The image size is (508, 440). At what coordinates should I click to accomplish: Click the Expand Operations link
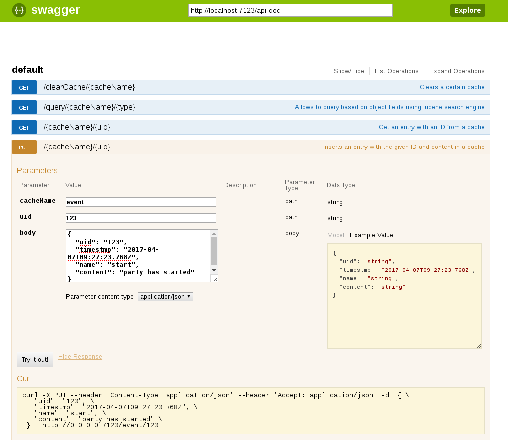[x=456, y=71]
